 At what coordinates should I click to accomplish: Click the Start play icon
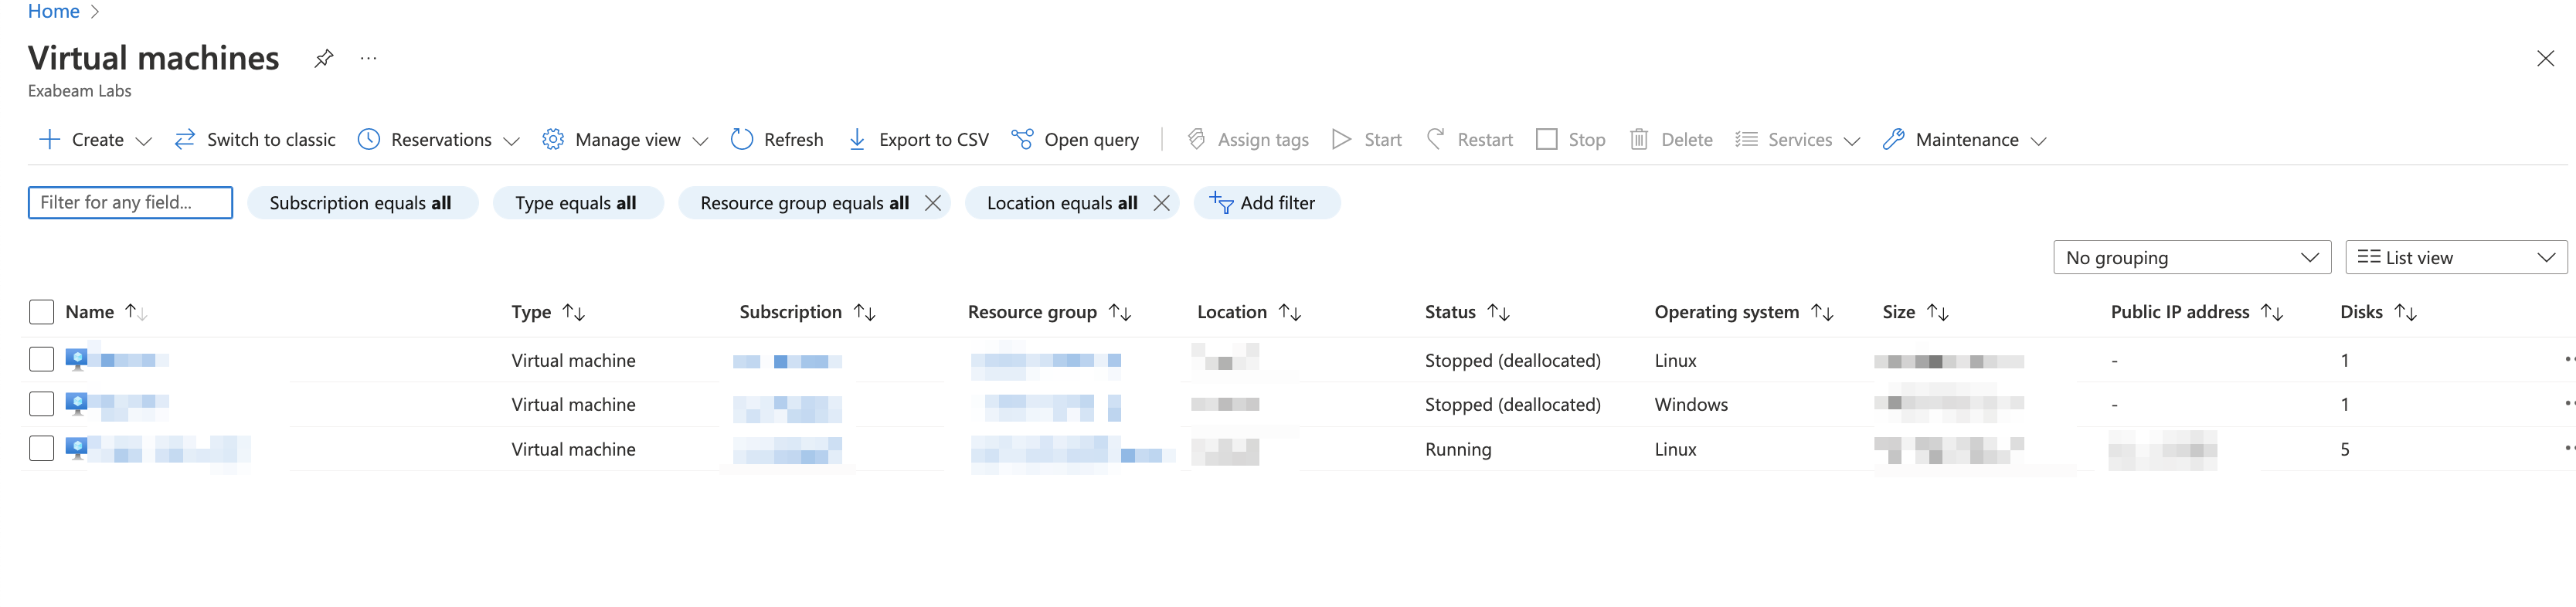[1341, 140]
